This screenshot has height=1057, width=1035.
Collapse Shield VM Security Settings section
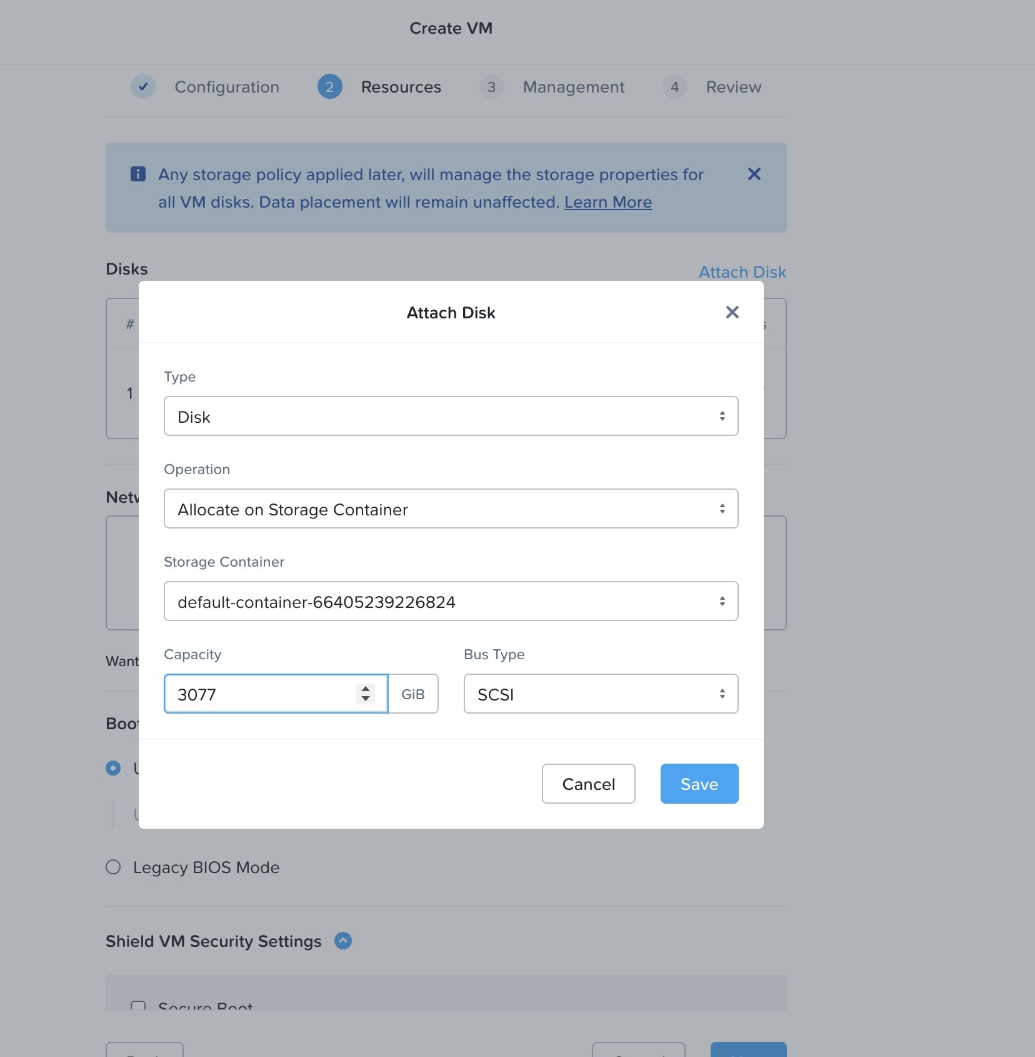pos(343,941)
